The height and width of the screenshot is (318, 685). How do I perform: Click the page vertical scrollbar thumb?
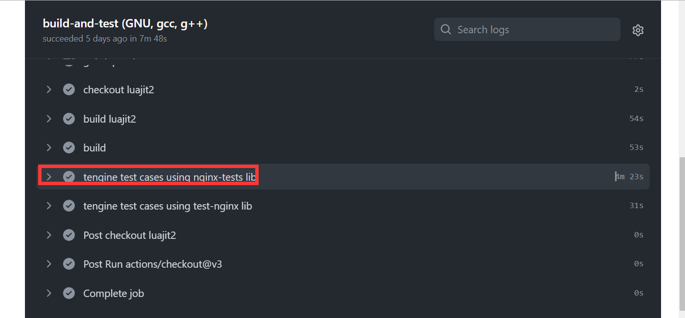pyautogui.click(x=682, y=233)
